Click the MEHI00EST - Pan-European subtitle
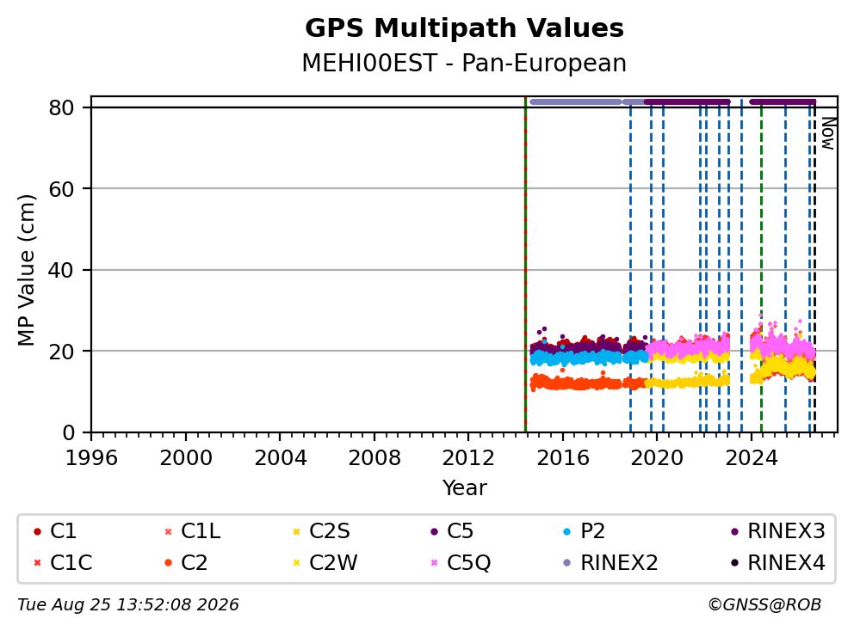 pos(464,63)
